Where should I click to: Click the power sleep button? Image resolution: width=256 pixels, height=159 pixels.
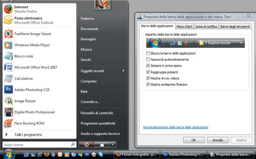point(86,145)
